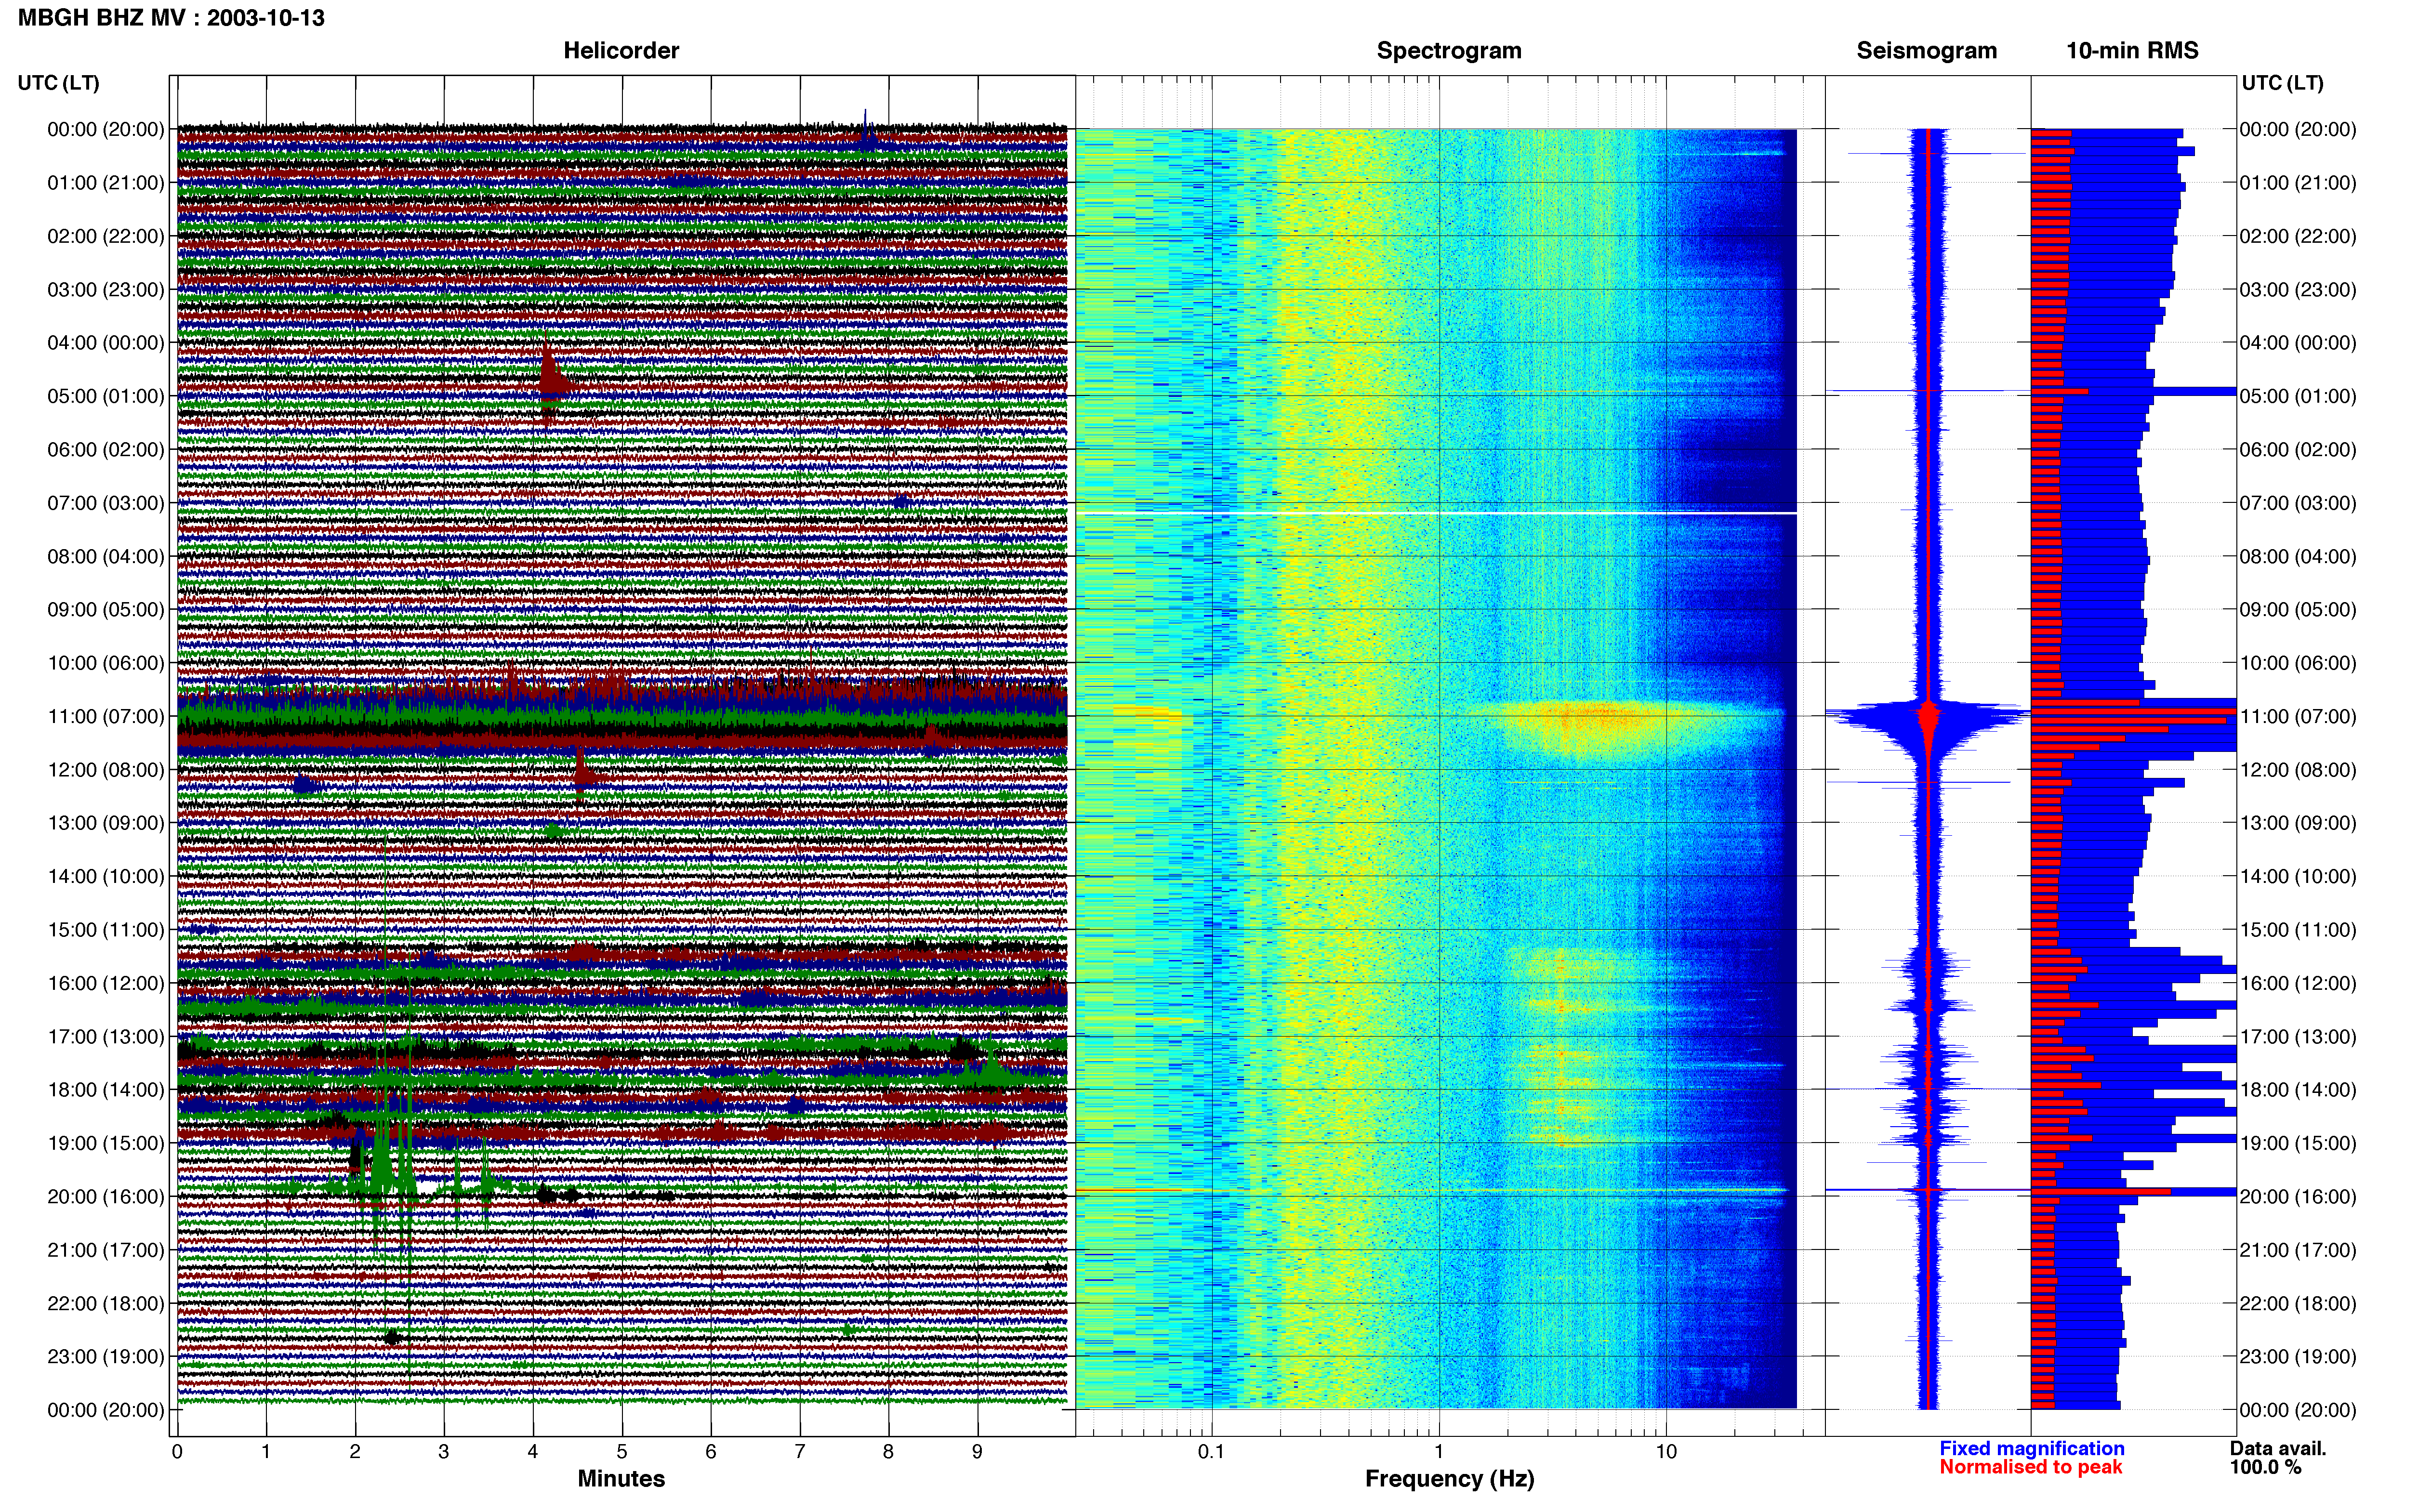Click the plot title 'MBGH BHZ MV : 2003-10-13'
This screenshot has width=2418, height=1512.
click(171, 18)
